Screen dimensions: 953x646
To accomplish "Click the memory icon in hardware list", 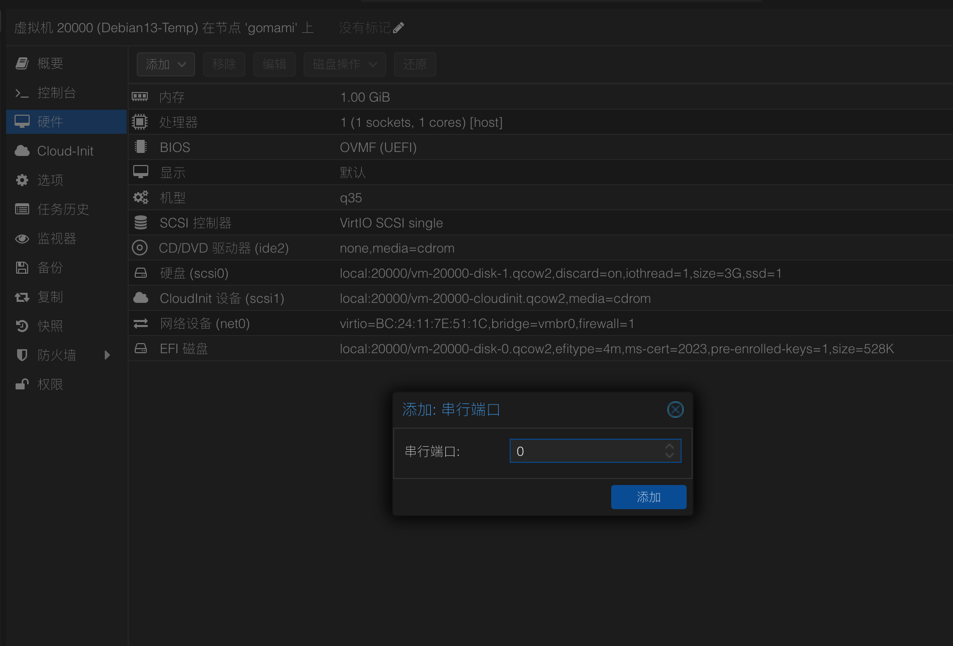I will 140,97.
